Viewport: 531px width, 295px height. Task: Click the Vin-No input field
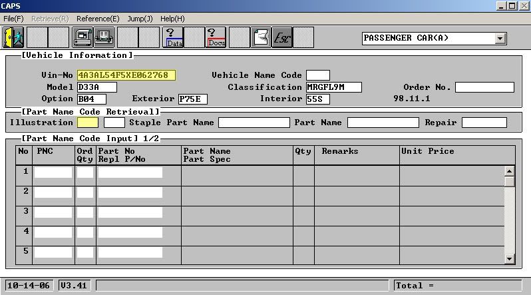[x=126, y=75]
